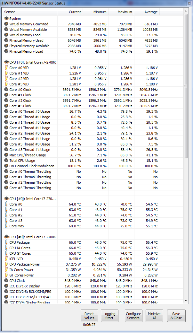This screenshot has width=193, height=333.
Task: Click the thermometer icon beside Core Max
Action: [x=6, y=226]
